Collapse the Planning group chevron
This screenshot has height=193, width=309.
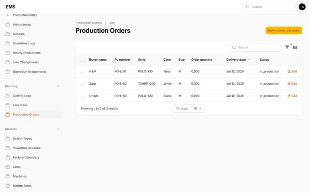58,86
